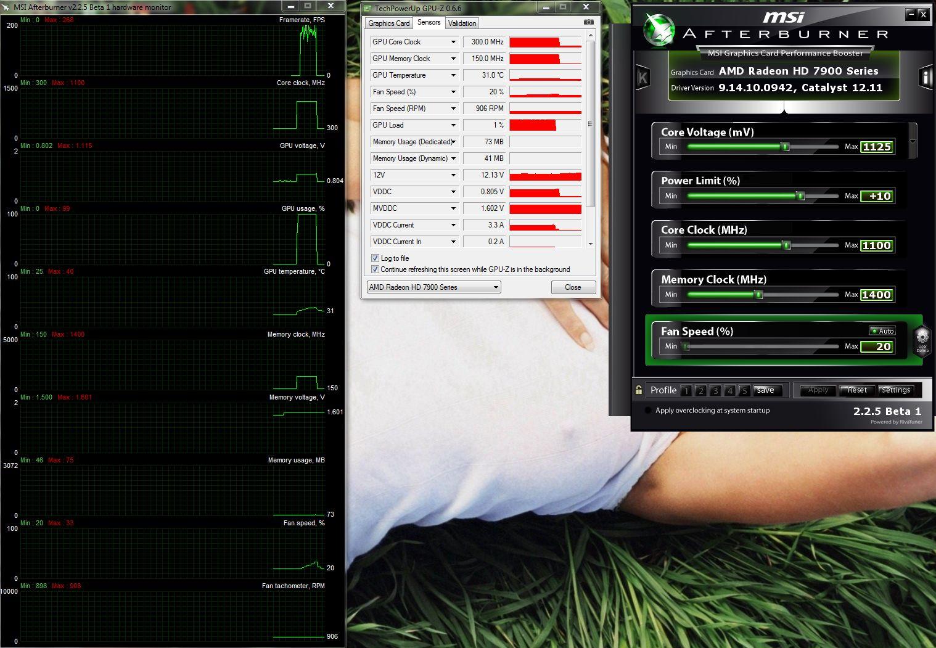The image size is (936, 648).
Task: Click the VDDC Current value 3.3 A
Action: [485, 225]
